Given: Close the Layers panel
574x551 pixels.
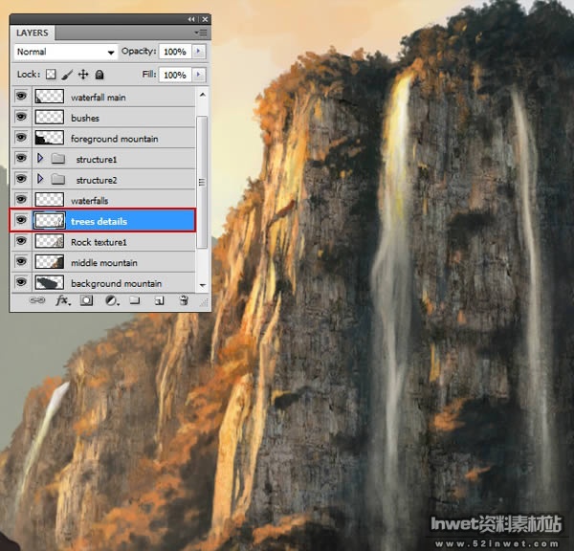Looking at the screenshot, I should click(205, 19).
